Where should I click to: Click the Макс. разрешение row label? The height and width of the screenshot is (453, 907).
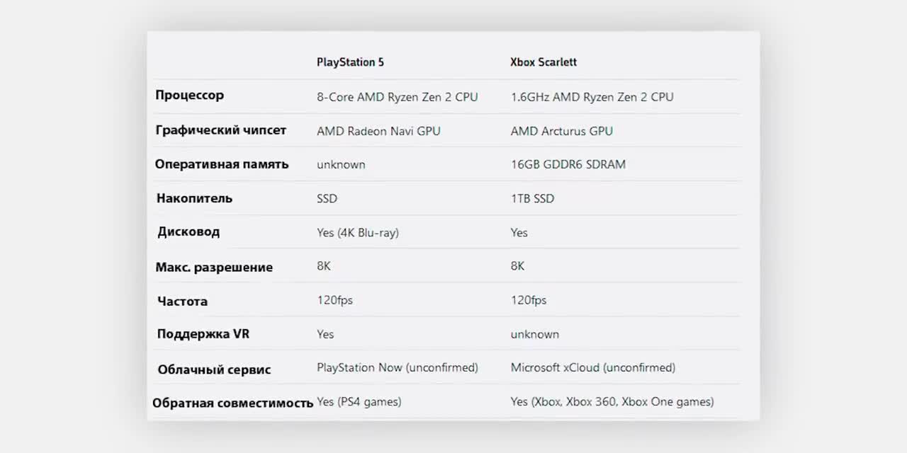pos(214,268)
